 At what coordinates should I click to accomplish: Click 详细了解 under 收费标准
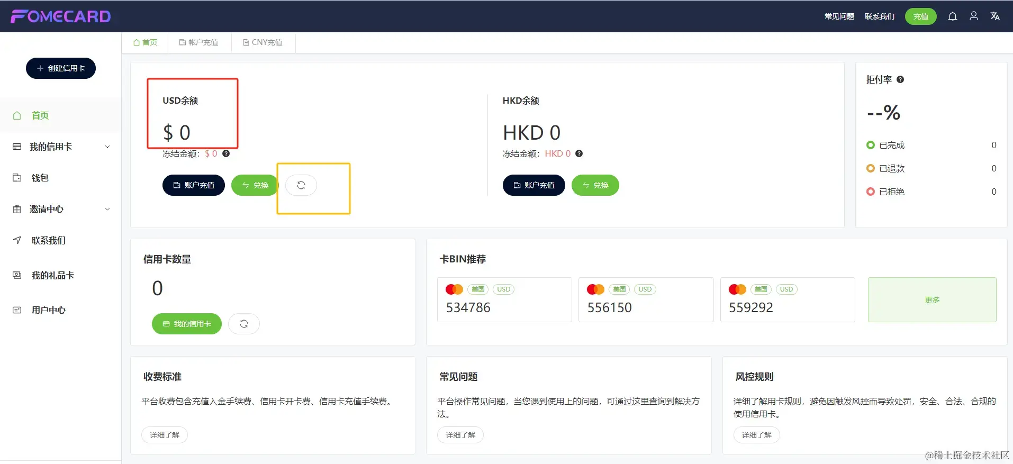point(165,435)
